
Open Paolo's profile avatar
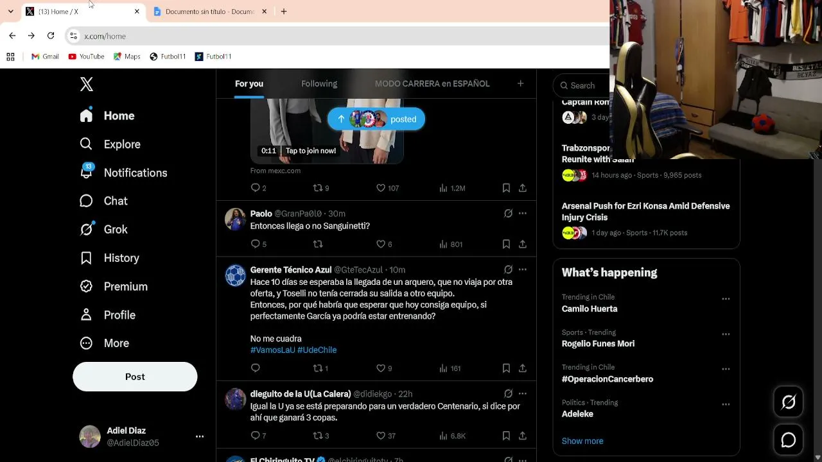coord(235,219)
